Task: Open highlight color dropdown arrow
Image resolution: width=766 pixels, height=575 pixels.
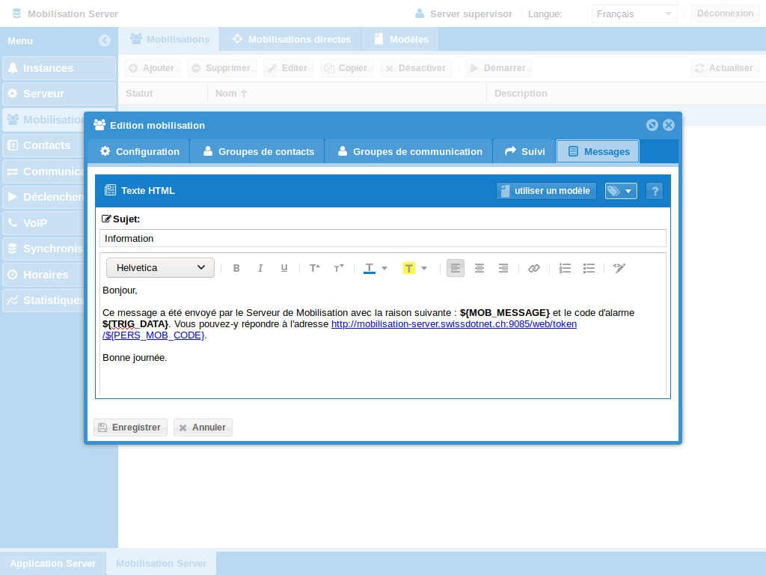Action: click(424, 268)
